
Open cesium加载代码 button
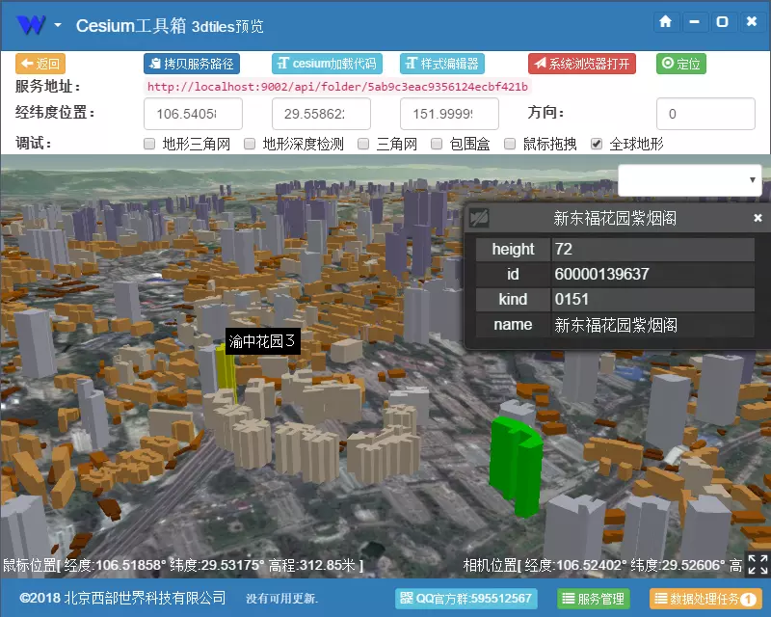(327, 64)
